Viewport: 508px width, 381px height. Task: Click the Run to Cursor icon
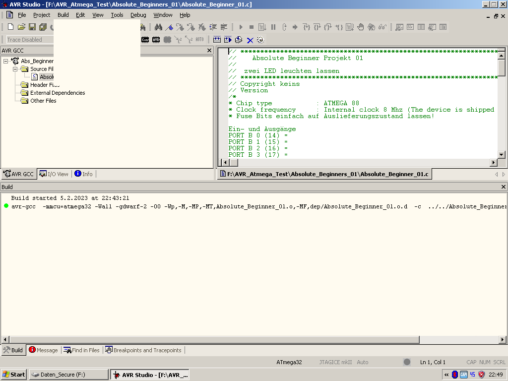pyautogui.click(x=339, y=27)
